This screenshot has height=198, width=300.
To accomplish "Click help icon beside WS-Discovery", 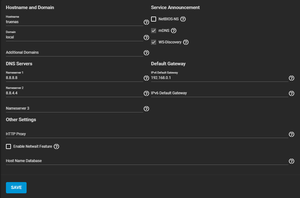I will point(186,42).
